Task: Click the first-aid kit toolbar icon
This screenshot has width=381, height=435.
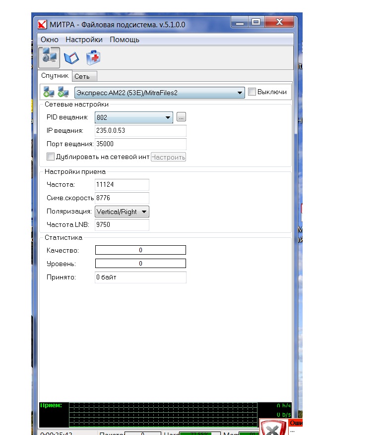Action: click(93, 57)
